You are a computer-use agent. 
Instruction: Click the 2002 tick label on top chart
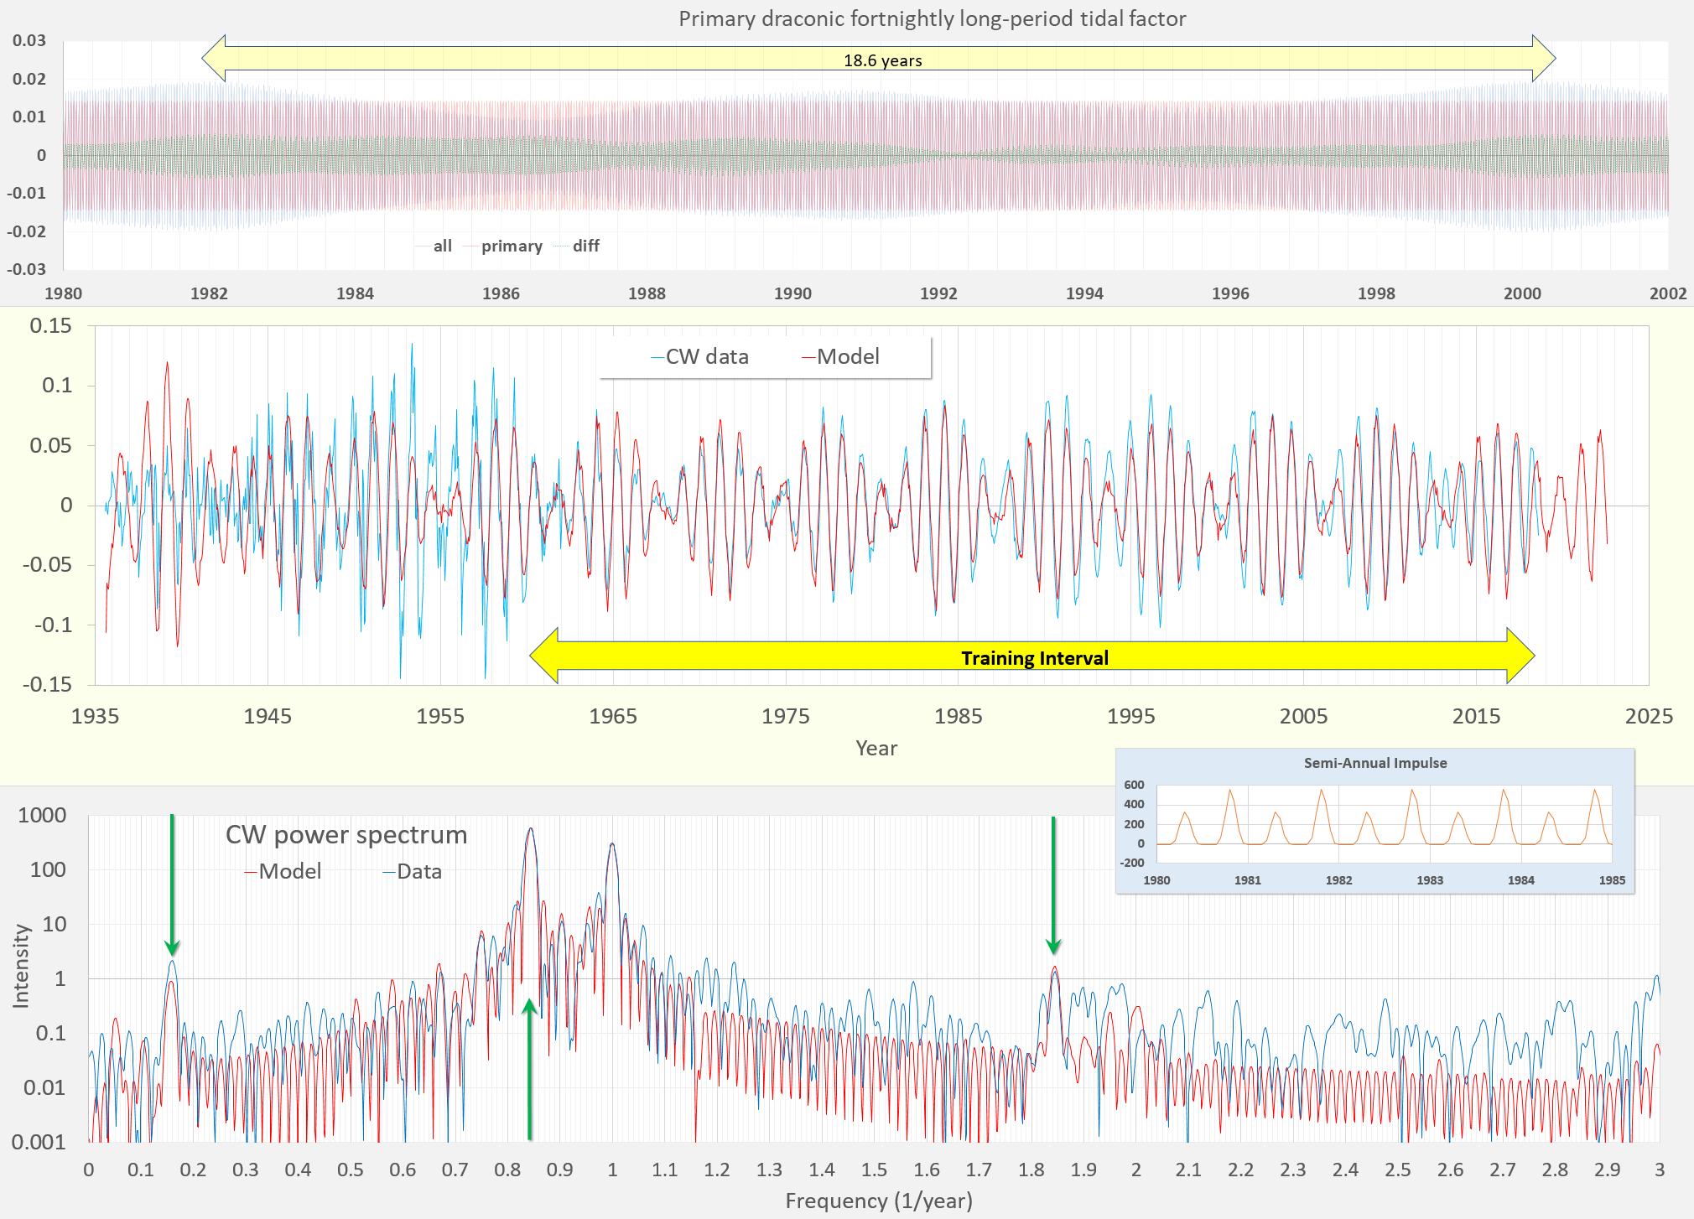coord(1668,293)
